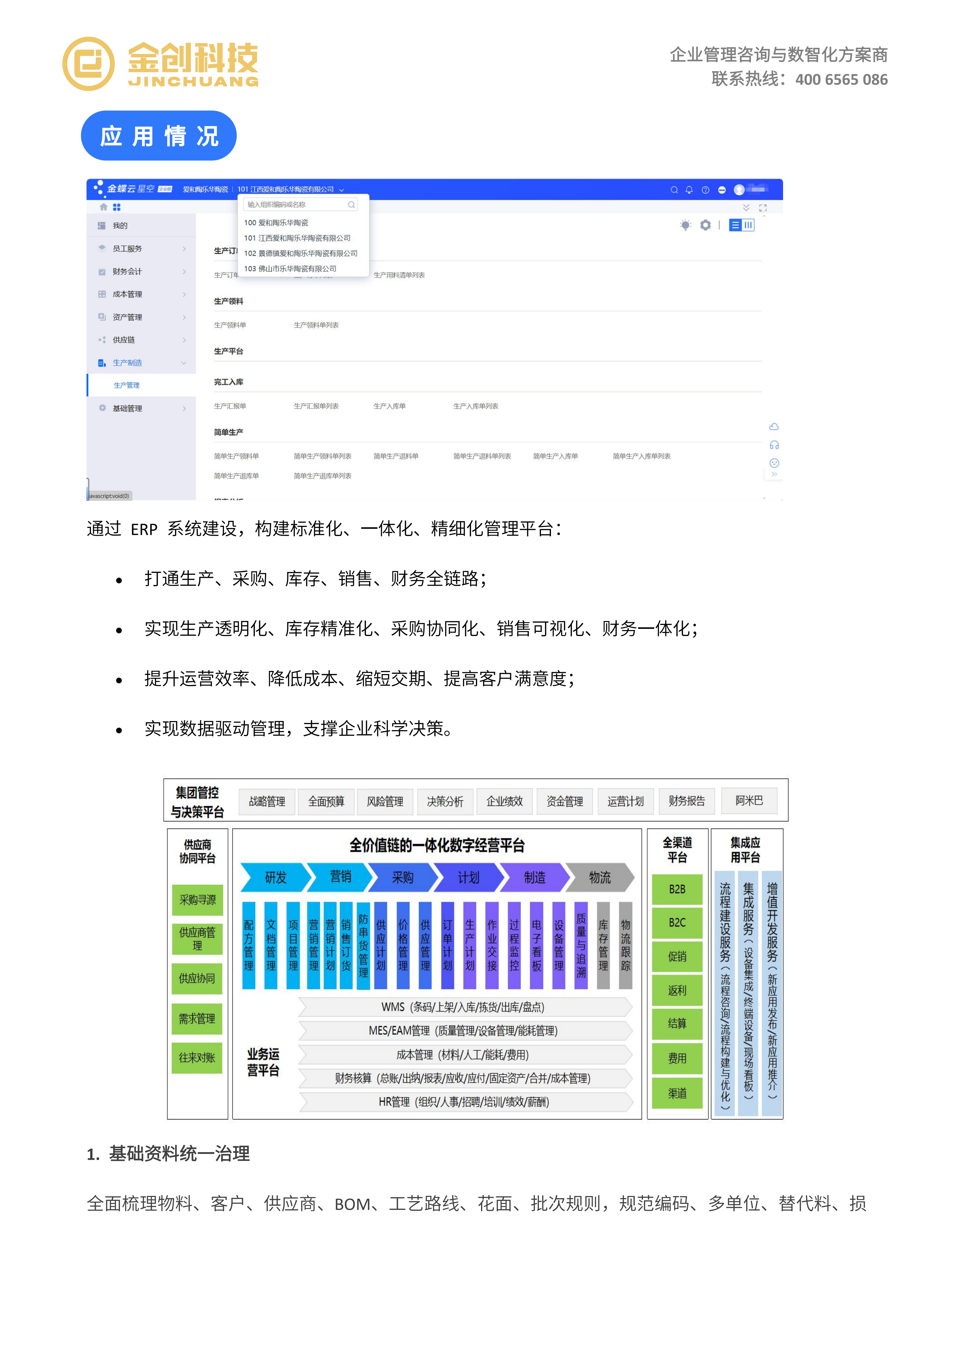Click the green 采购寻源 block in the diagram

pyautogui.click(x=197, y=900)
